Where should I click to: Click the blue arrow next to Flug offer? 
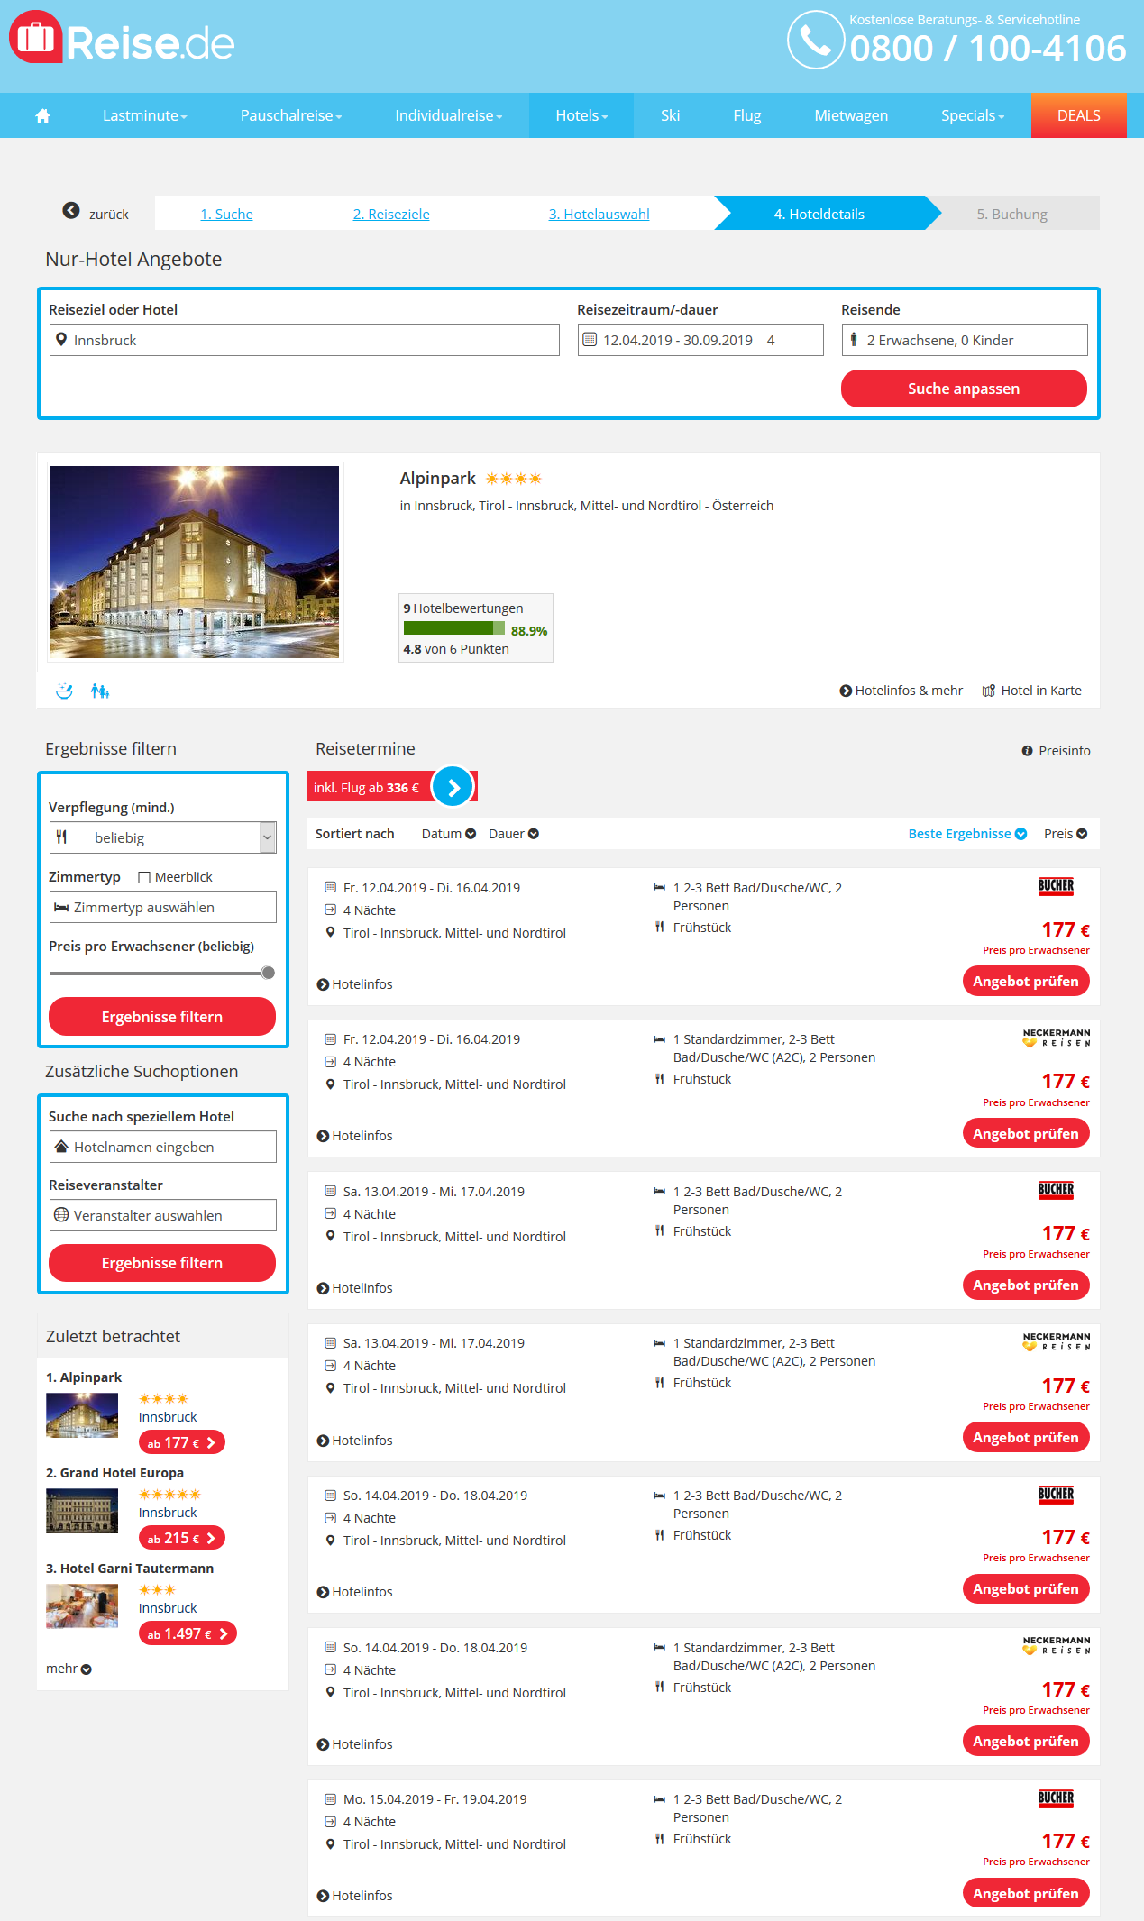coord(453,787)
